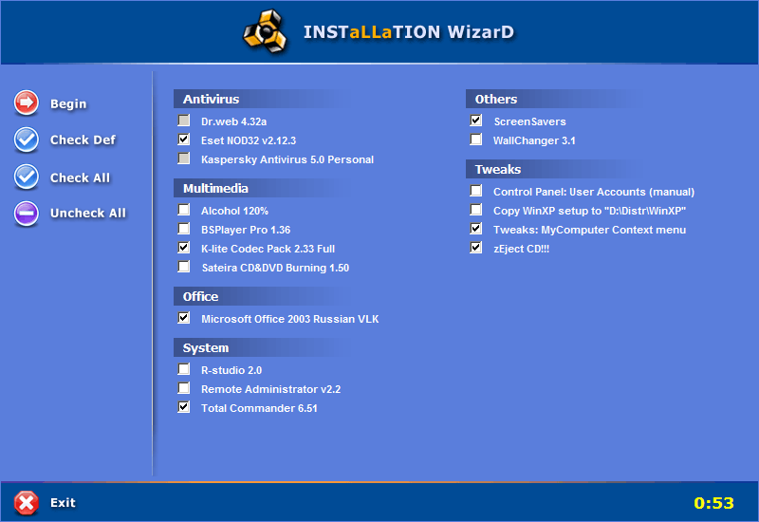Click the red Exit X icon
Screen dimensions: 759x522
coord(27,503)
